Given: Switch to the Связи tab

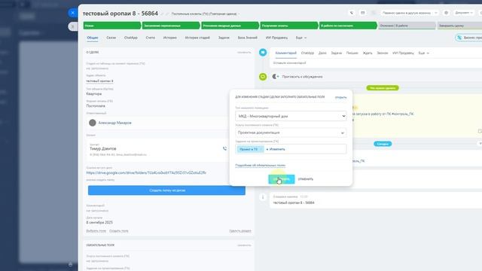Looking at the screenshot, I should pos(111,38).
